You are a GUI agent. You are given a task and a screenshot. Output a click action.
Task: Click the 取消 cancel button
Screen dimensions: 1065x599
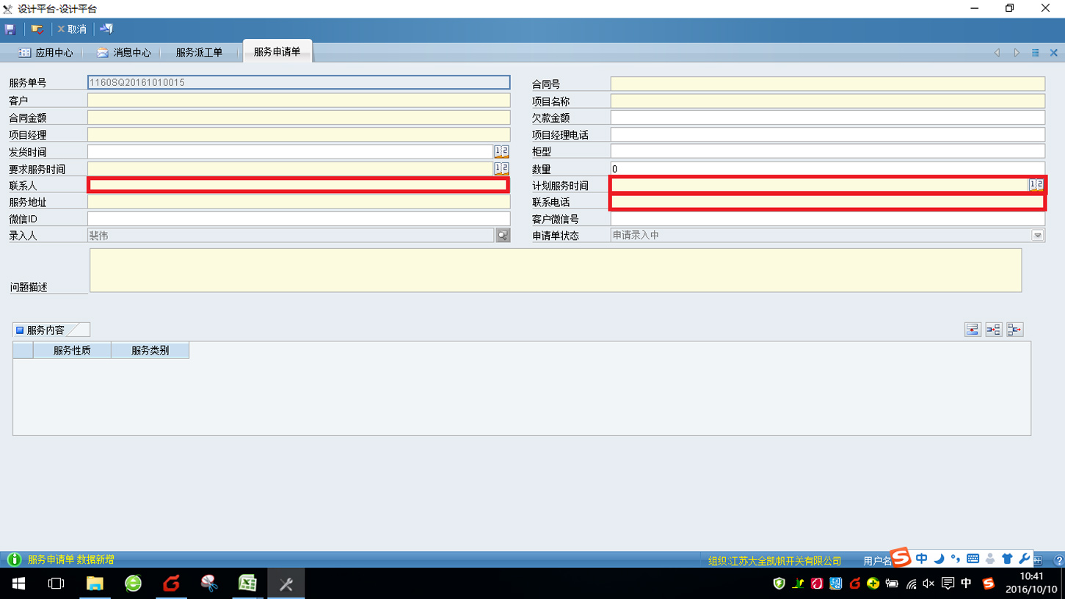(x=72, y=29)
